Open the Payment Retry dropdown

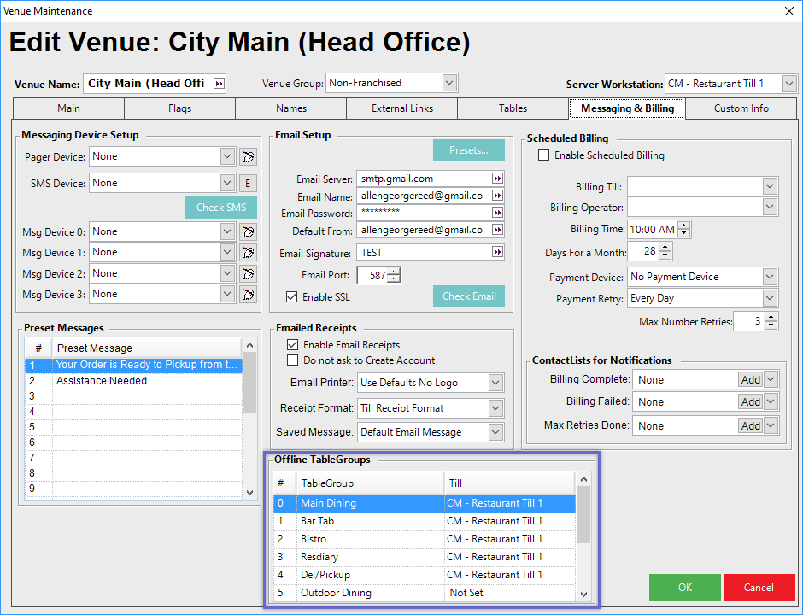[770, 299]
